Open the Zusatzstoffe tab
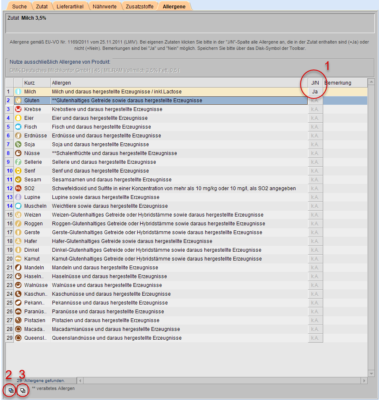Viewport: 379px width, 400px height. (x=139, y=6)
